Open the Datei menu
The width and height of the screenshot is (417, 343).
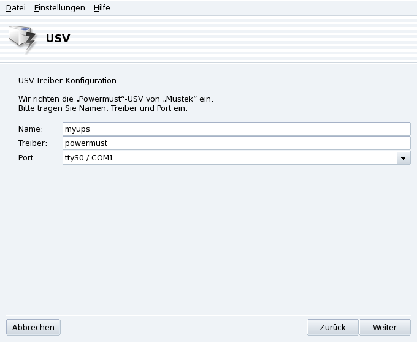pyautogui.click(x=16, y=8)
